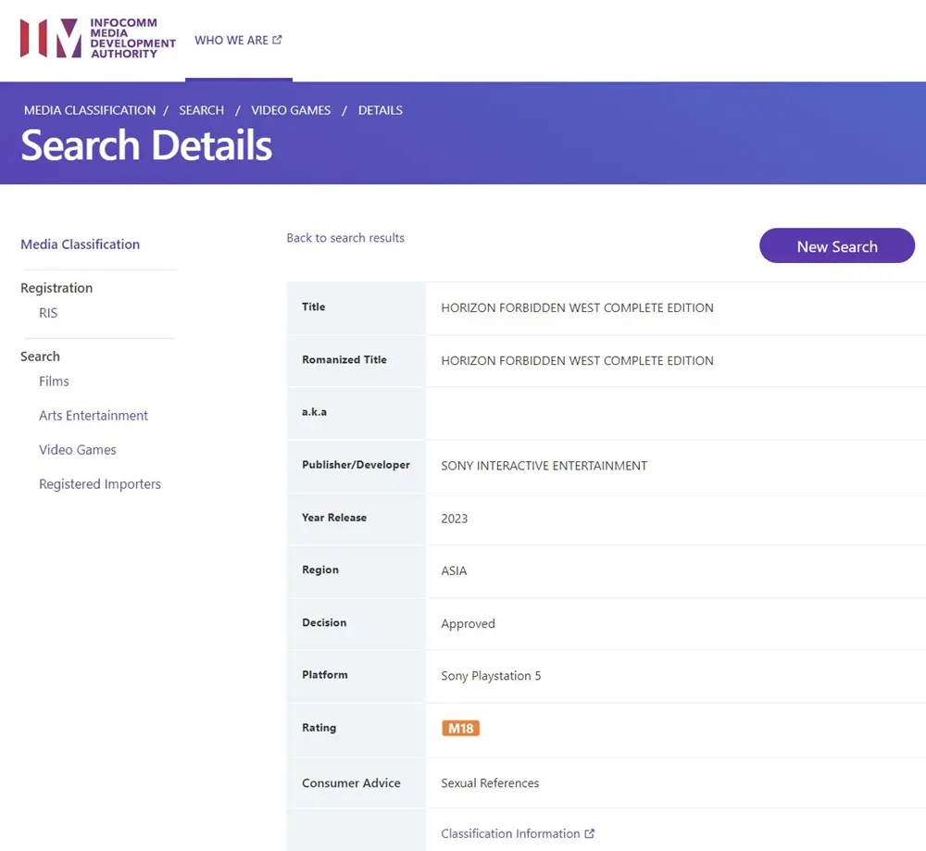The height and width of the screenshot is (851, 926).
Task: Go to VIDEO GAMES breadcrumb
Action: pyautogui.click(x=291, y=110)
